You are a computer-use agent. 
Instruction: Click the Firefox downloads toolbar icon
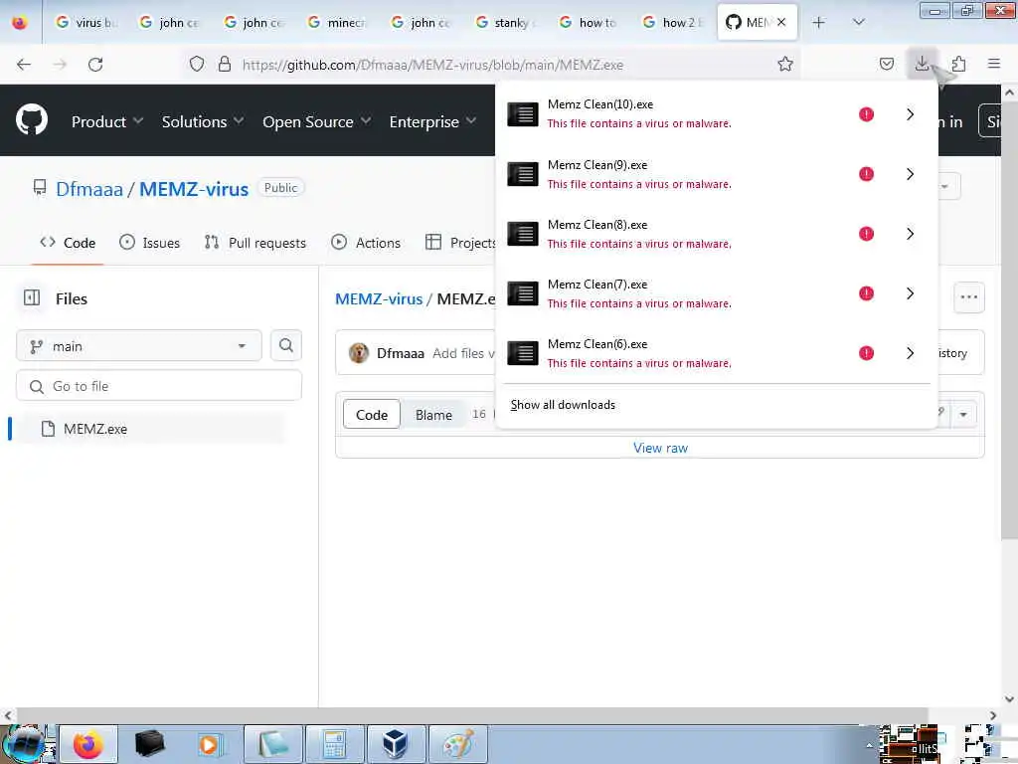click(x=922, y=64)
